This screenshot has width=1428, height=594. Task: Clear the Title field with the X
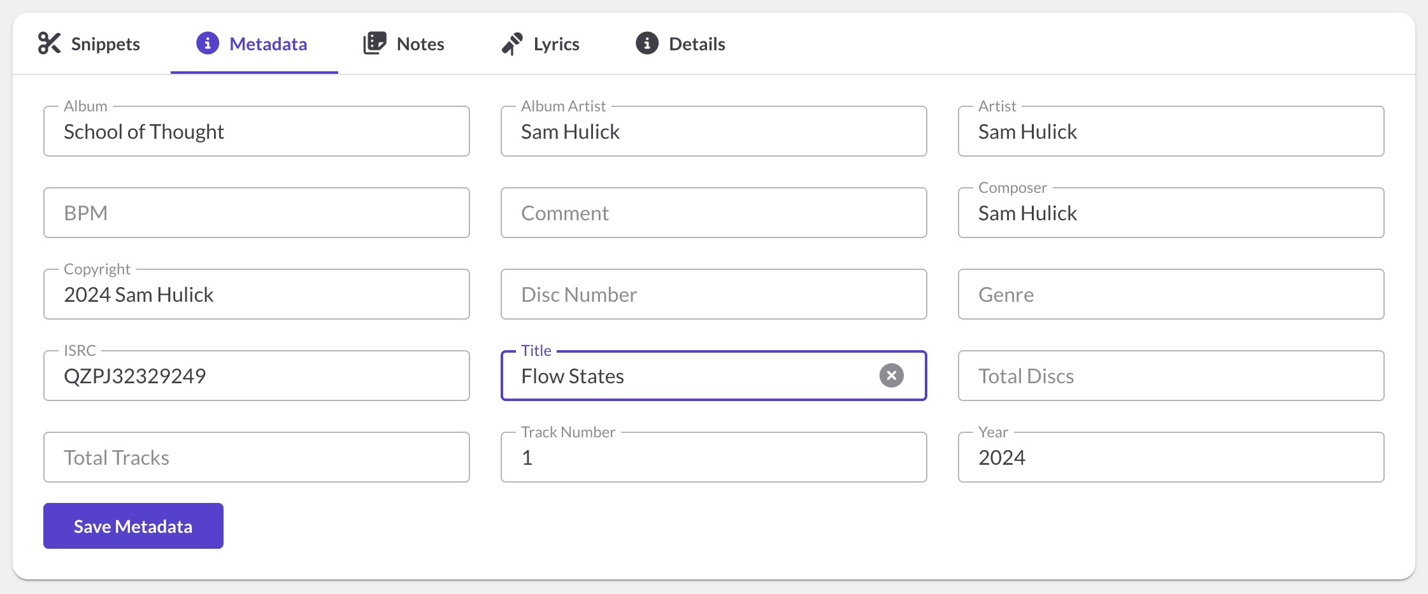coord(891,376)
